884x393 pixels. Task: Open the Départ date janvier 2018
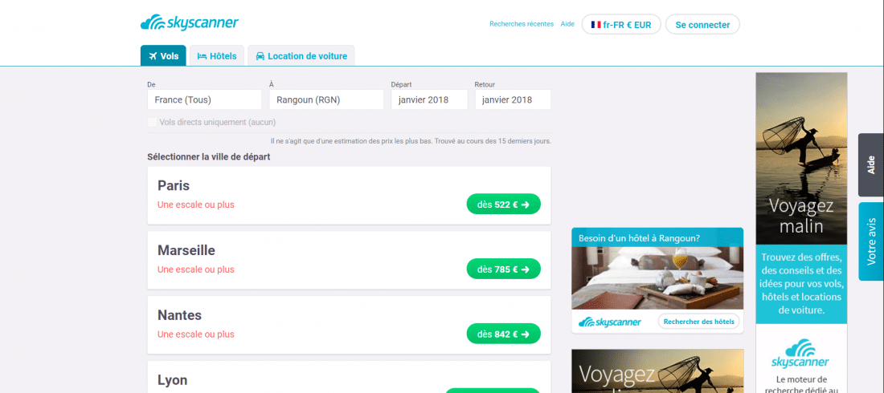click(x=429, y=99)
